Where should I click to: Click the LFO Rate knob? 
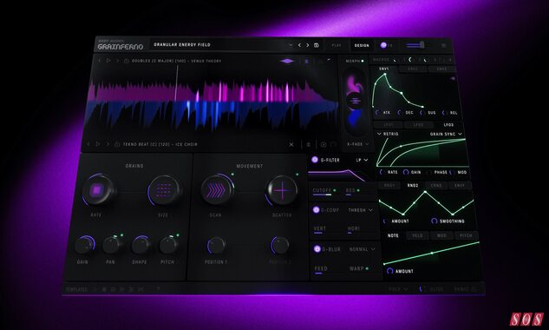(x=382, y=172)
